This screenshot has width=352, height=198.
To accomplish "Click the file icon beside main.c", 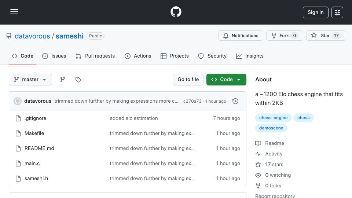I will 18,164.
